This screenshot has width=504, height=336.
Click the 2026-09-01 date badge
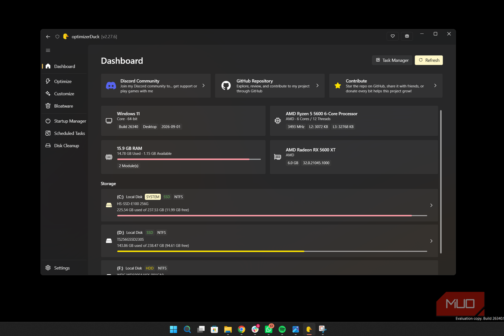click(x=171, y=127)
